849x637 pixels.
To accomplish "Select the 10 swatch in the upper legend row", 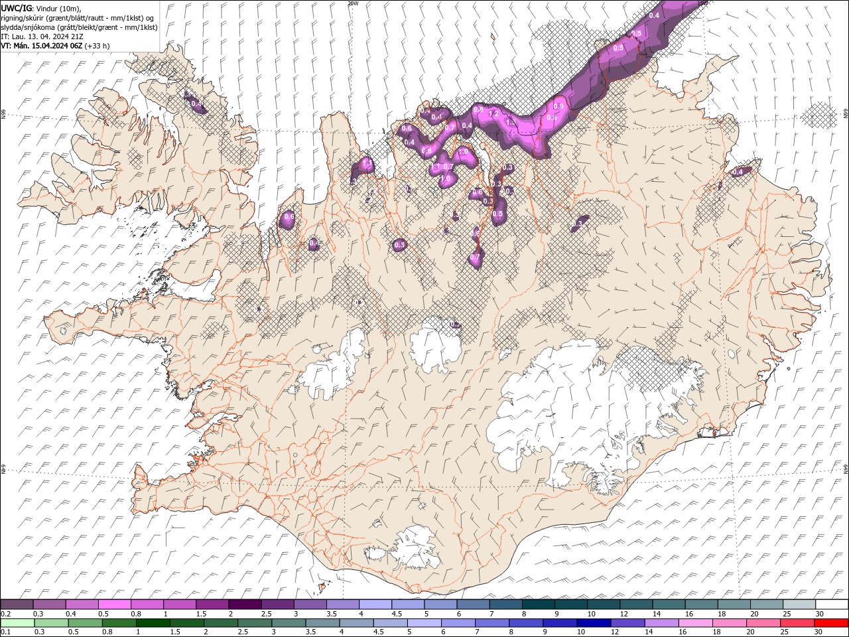I will click(604, 604).
